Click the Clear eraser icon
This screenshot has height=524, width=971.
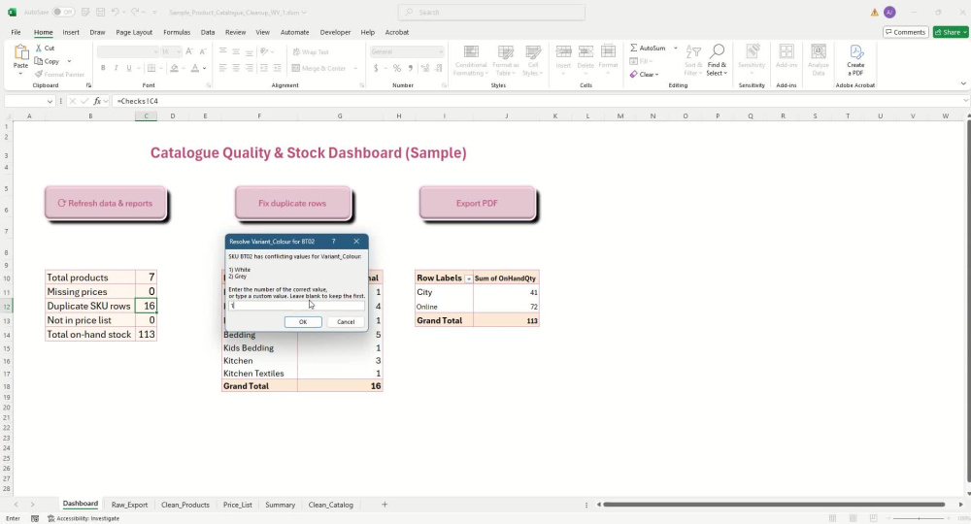click(x=633, y=75)
